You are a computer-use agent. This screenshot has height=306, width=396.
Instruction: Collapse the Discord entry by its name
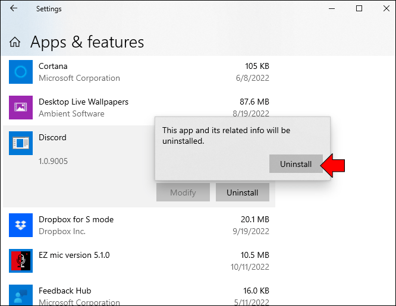click(52, 137)
